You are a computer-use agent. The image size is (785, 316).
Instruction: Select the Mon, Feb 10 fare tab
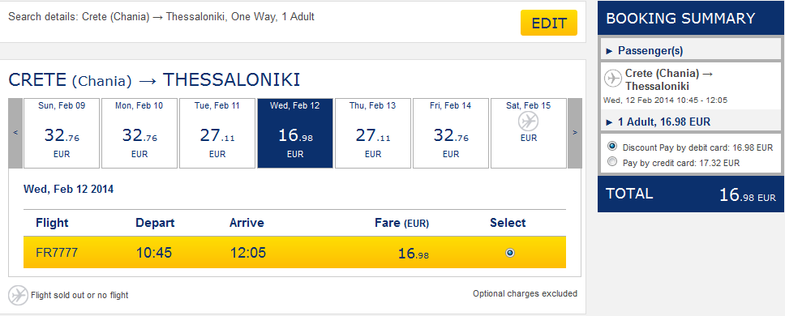pos(139,133)
